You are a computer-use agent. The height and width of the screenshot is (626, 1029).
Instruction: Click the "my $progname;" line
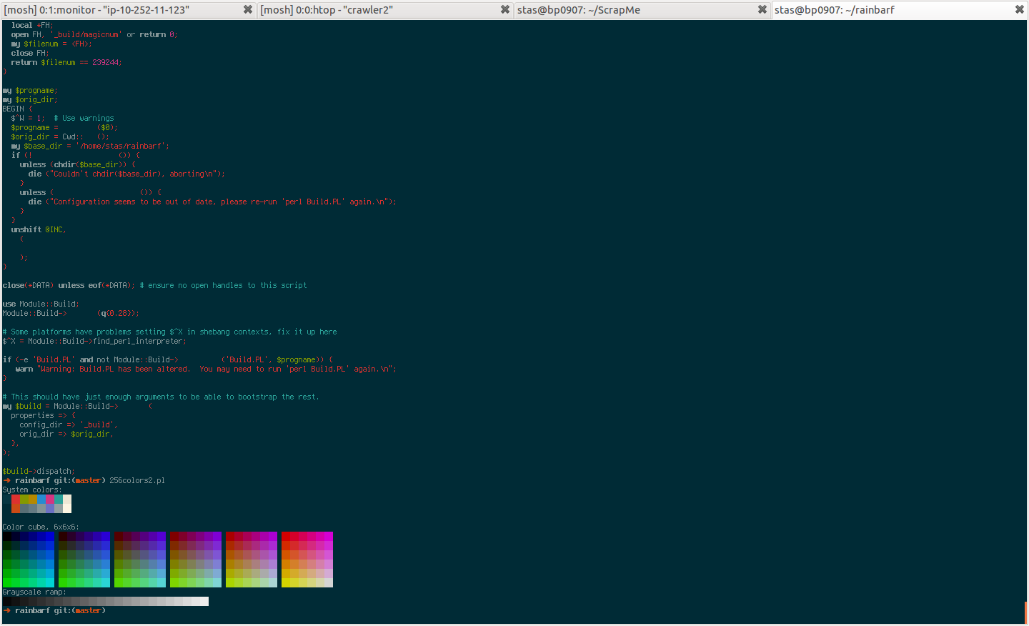point(30,91)
